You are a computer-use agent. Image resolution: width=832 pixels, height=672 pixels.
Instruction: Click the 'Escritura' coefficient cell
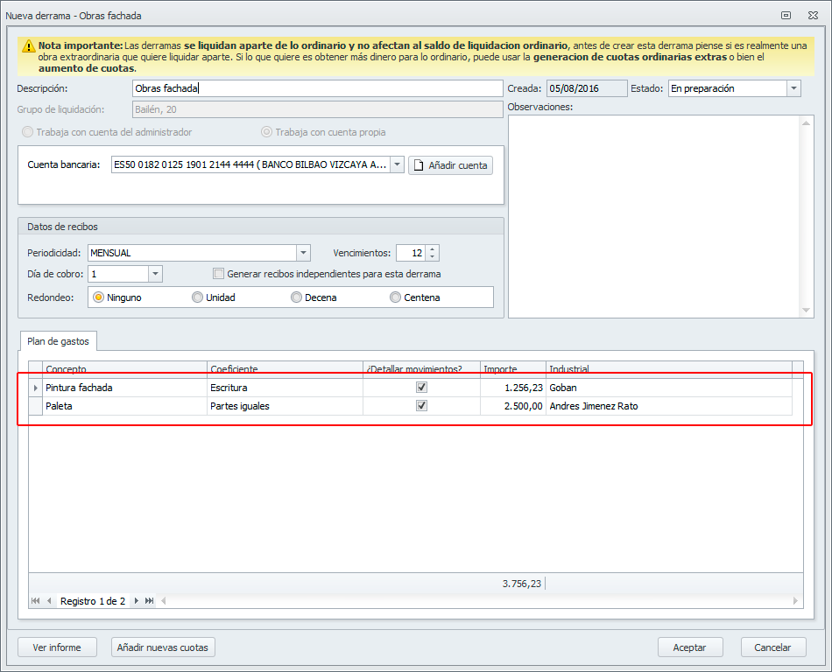[285, 388]
